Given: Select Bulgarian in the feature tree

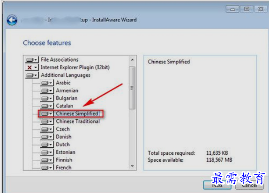Looking at the screenshot, I should tap(67, 99).
